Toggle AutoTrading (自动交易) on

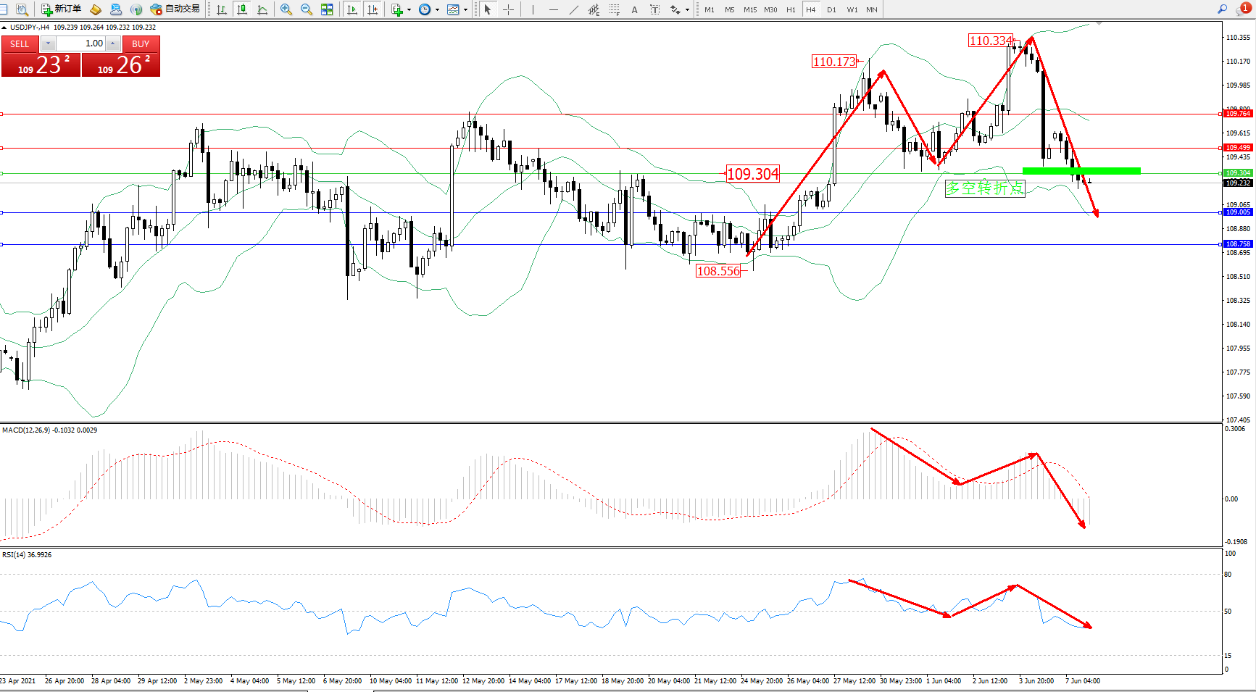pos(175,9)
